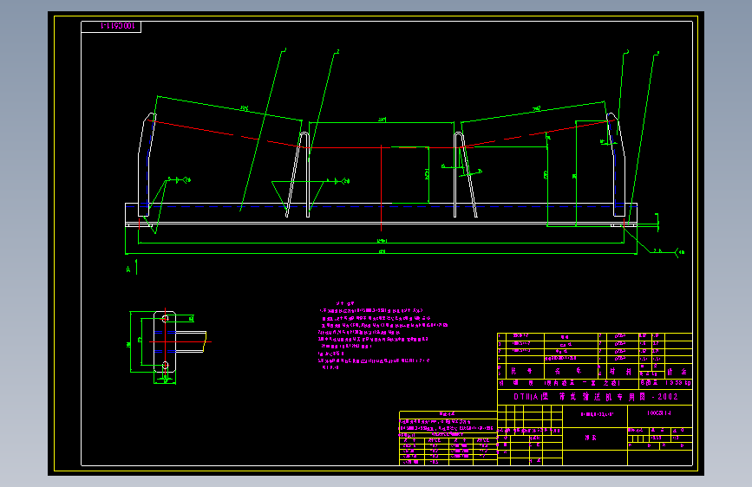Click the center span dimension above middle section
The width and height of the screenshot is (752, 487).
382,120
